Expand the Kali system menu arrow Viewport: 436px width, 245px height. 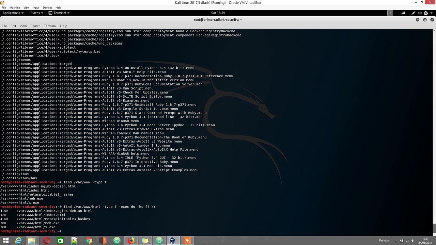tap(432, 13)
